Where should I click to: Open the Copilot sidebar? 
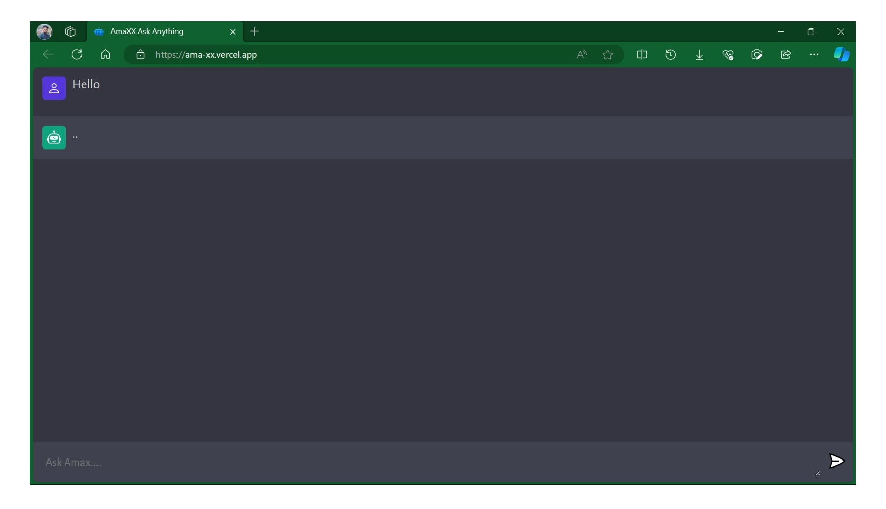842,54
